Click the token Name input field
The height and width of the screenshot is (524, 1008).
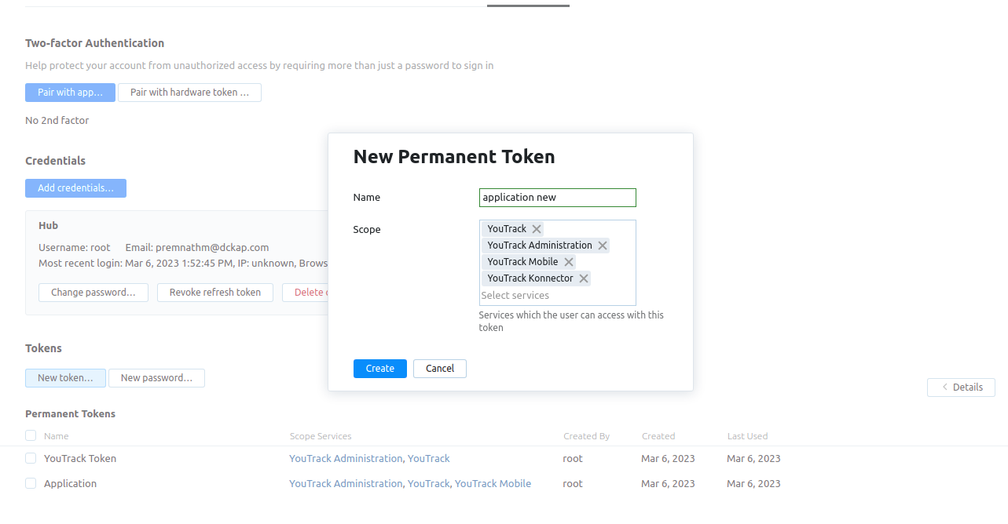pos(557,197)
